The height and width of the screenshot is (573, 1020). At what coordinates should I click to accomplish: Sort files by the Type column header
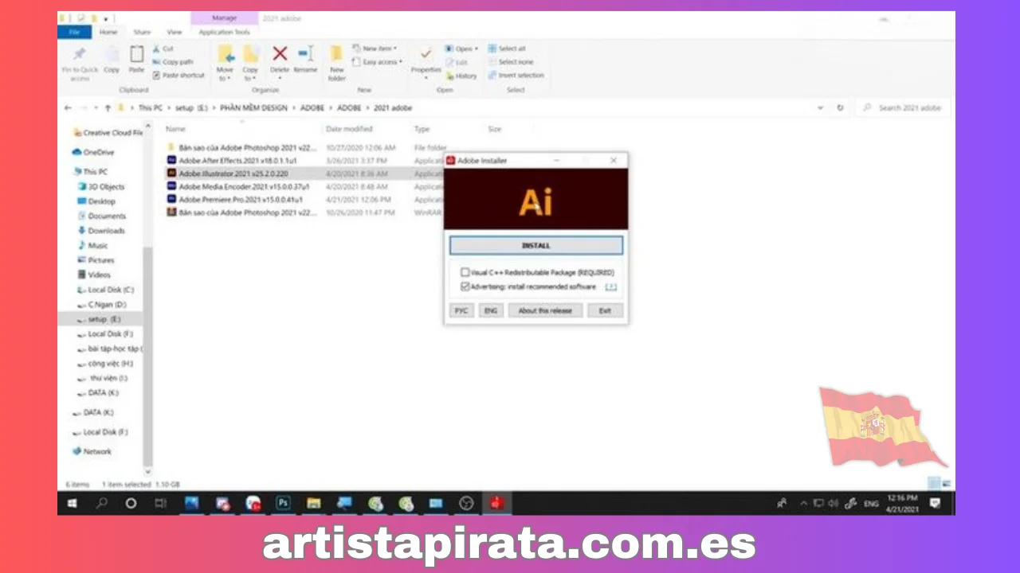[422, 129]
